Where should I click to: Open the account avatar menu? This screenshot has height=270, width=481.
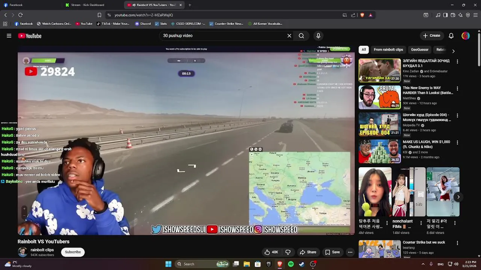pos(466,36)
